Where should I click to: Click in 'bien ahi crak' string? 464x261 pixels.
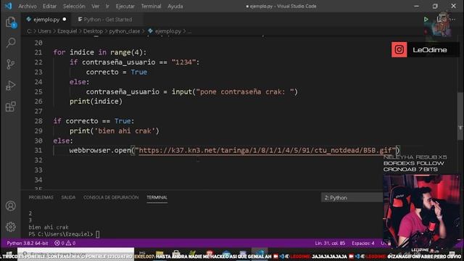pos(125,130)
